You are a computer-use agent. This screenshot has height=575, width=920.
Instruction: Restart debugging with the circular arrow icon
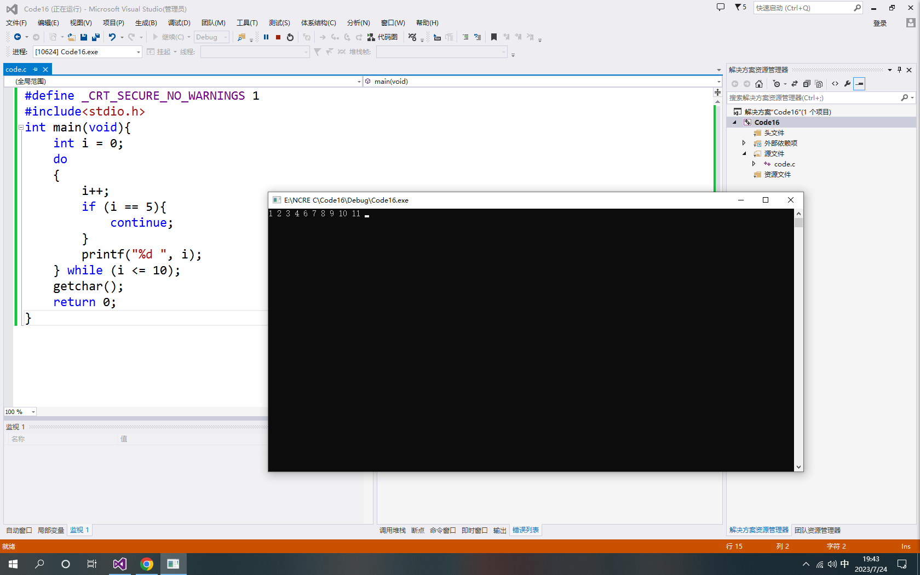pyautogui.click(x=290, y=37)
